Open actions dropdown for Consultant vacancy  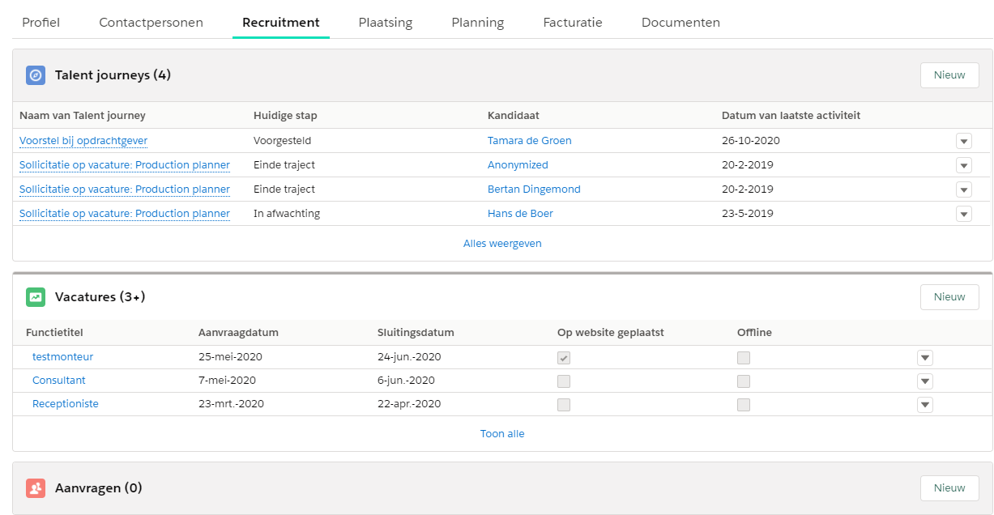click(925, 381)
